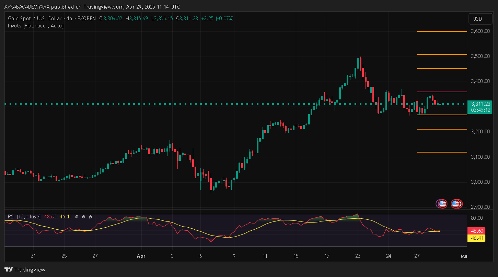Click the TradingView logo at bottom left

[25, 269]
